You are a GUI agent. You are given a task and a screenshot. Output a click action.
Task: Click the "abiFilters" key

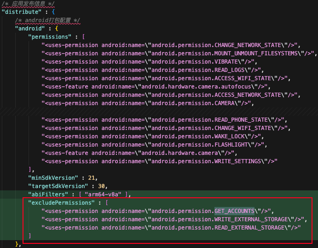48,195
